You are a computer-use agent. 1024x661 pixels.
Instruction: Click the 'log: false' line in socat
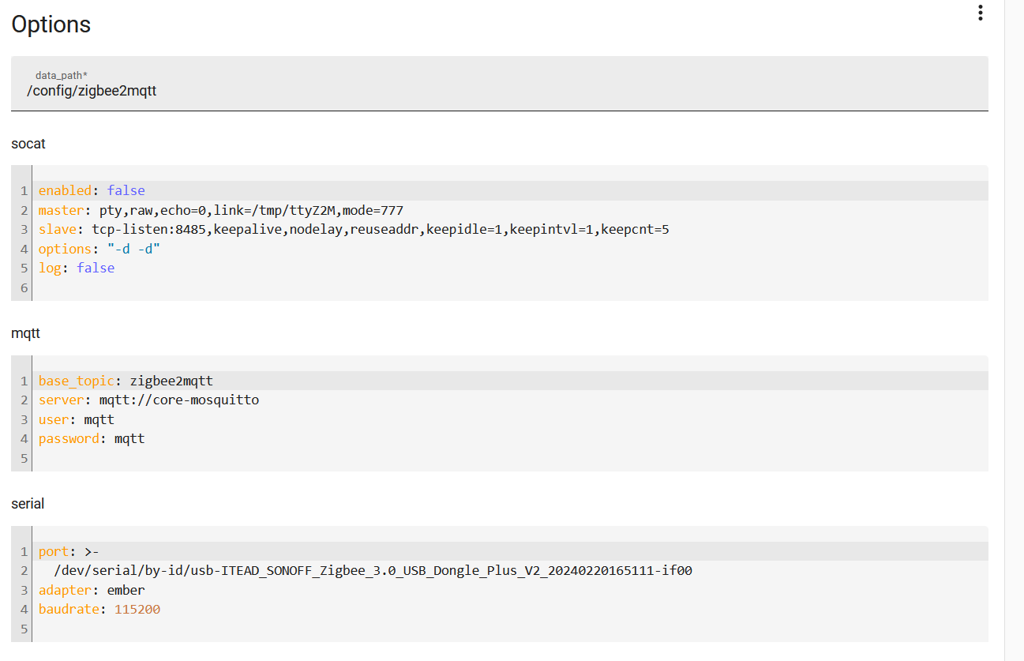(x=77, y=269)
